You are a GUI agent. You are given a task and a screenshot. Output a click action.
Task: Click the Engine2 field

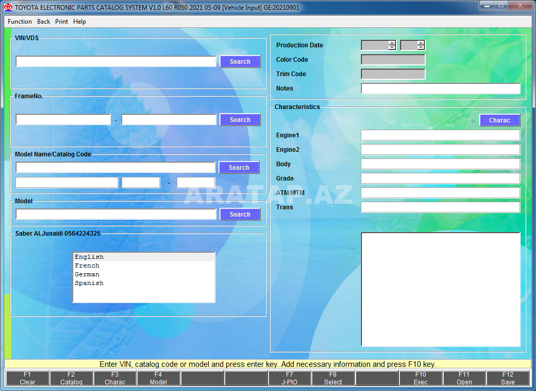[440, 149]
